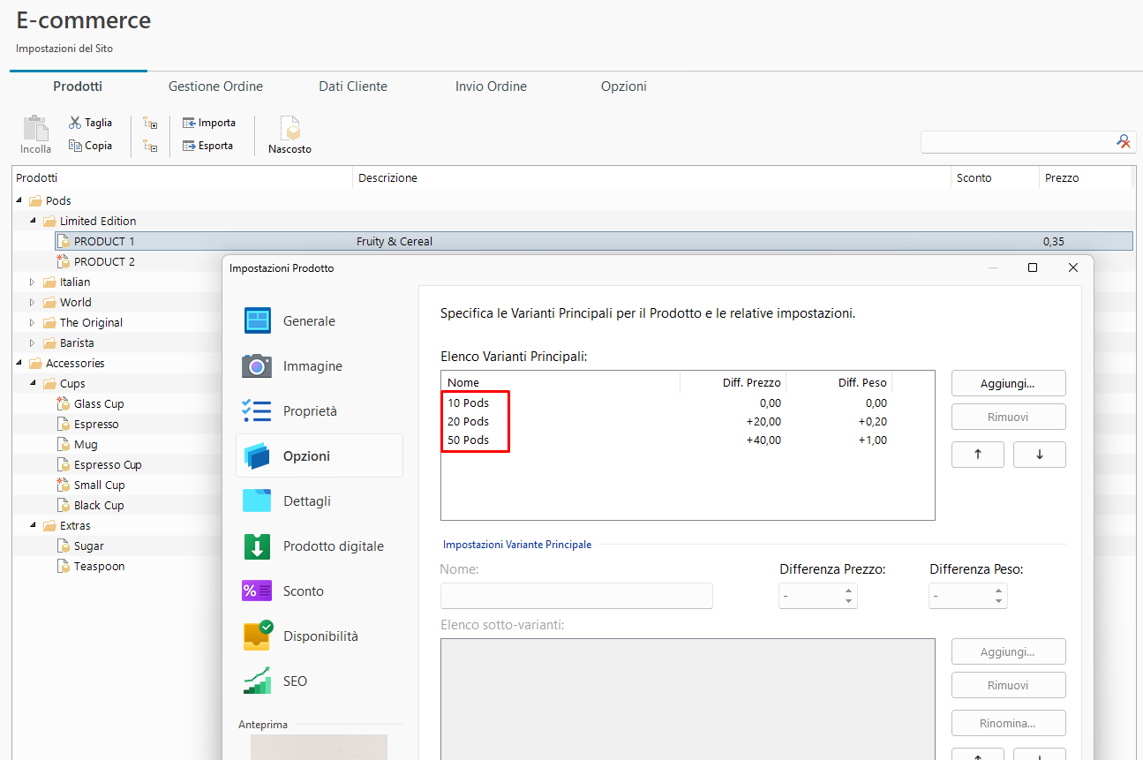Expand the World folder
This screenshot has width=1143, height=760.
coord(34,302)
